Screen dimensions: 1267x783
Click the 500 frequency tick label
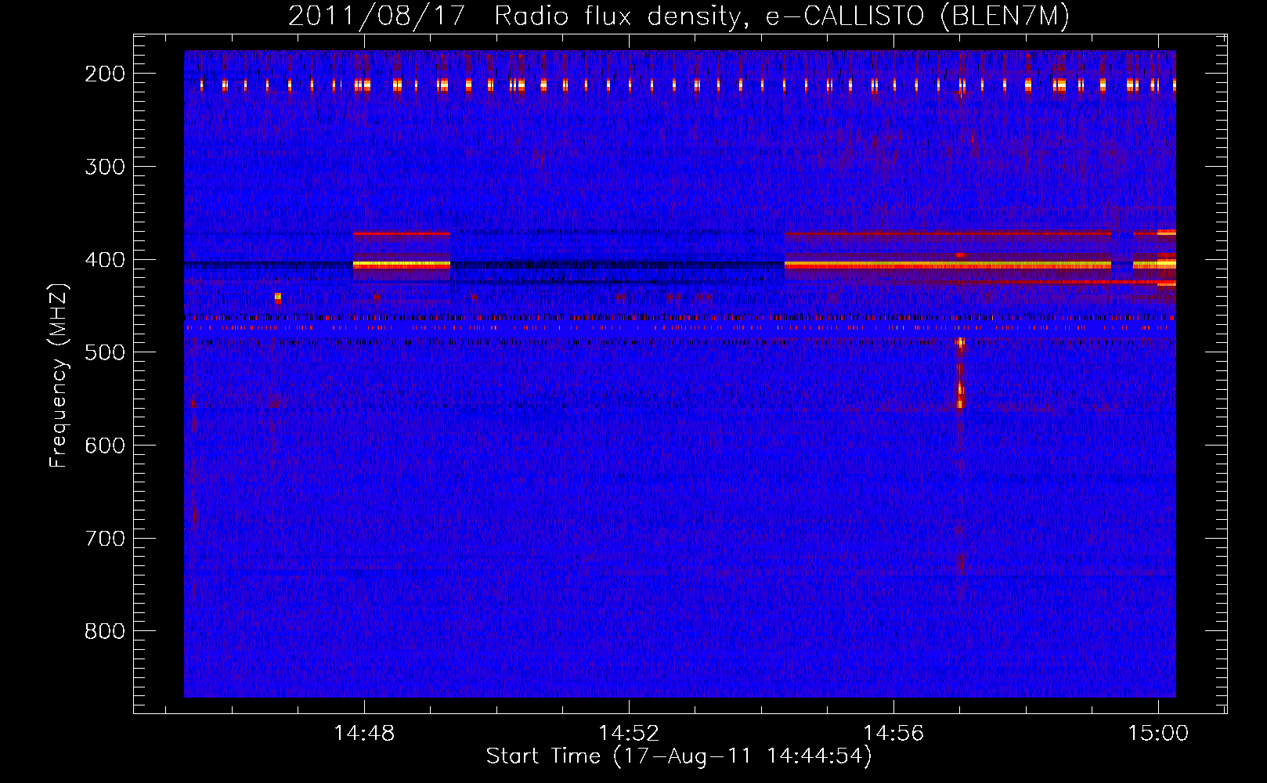point(105,352)
